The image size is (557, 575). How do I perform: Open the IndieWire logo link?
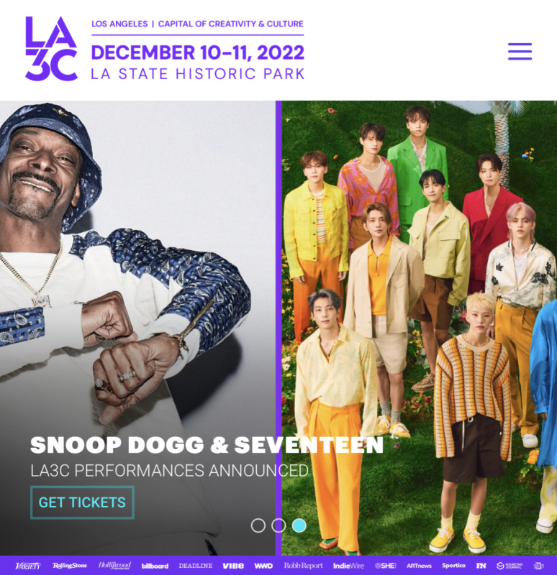tap(348, 566)
